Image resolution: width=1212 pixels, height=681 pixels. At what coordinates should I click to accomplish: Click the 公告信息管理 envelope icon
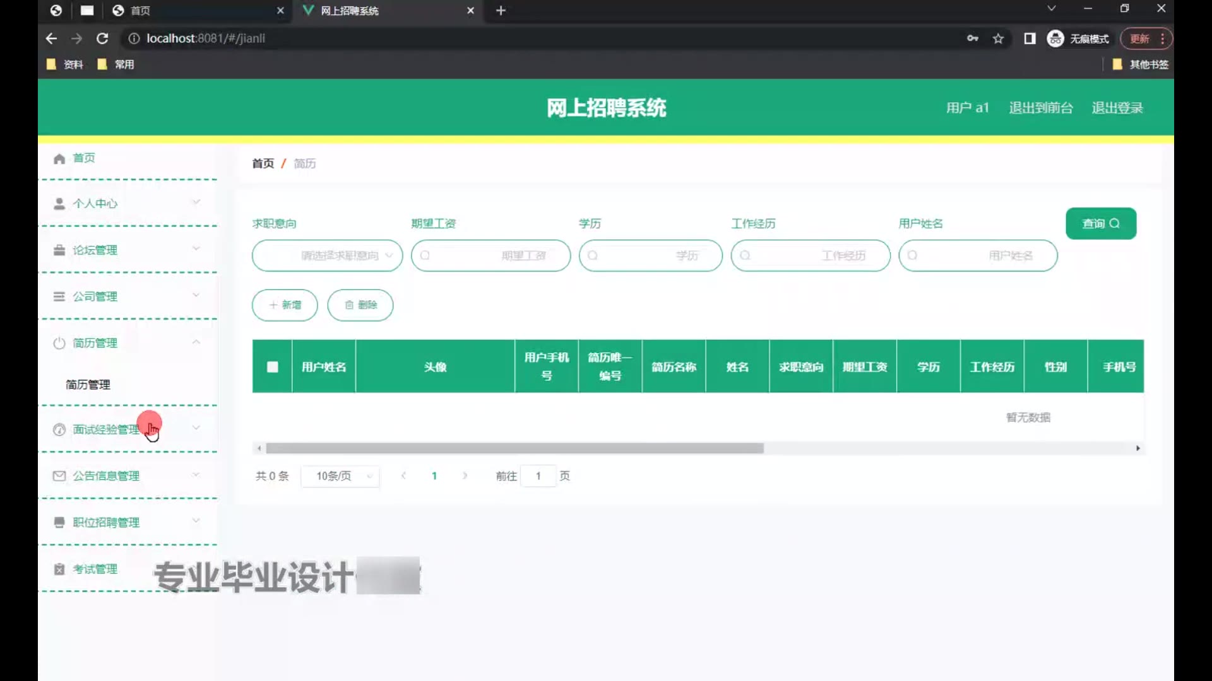click(59, 476)
